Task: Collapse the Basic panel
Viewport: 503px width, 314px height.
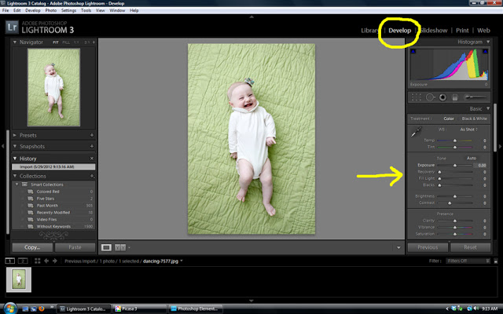Action: click(x=488, y=108)
